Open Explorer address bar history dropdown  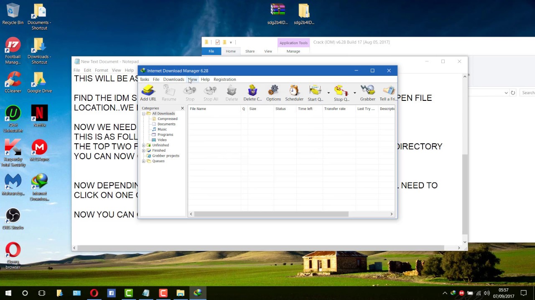click(x=506, y=92)
